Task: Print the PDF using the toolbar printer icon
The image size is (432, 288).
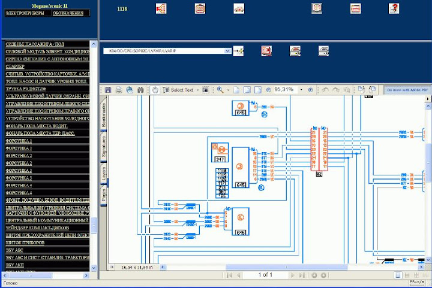Action: point(119,90)
